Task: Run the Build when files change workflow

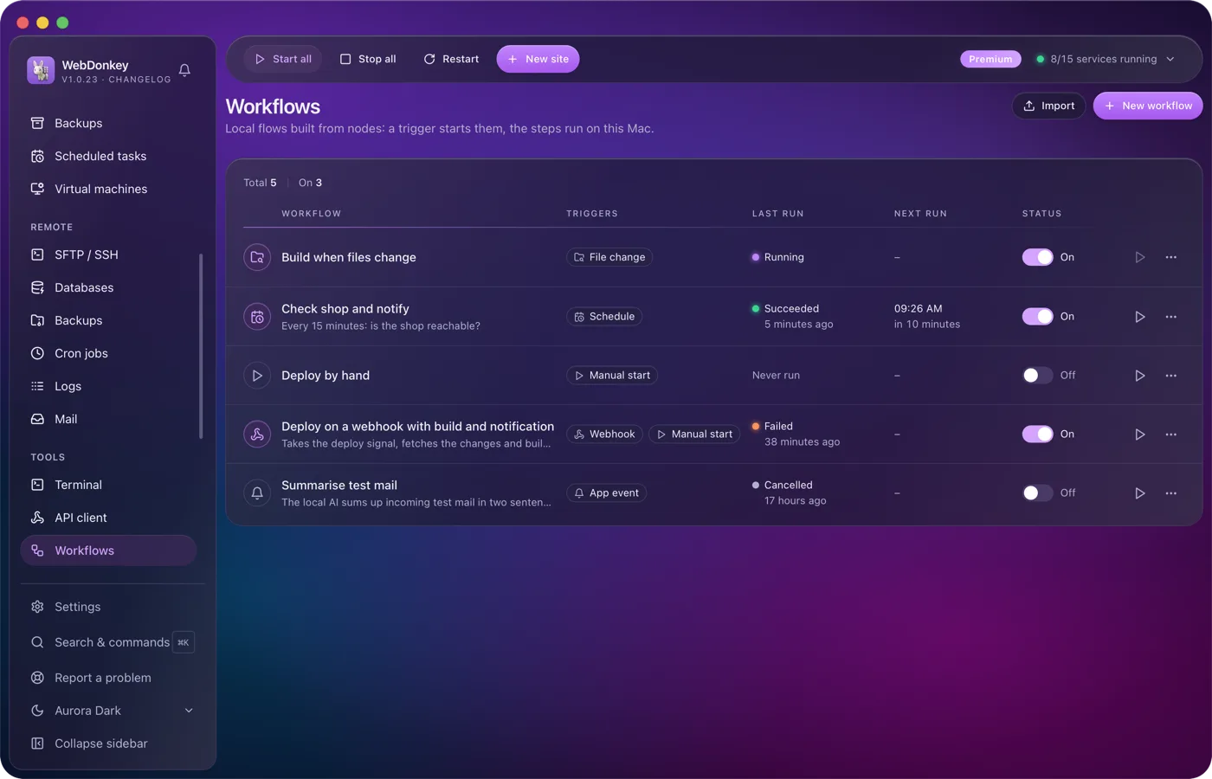Action: click(x=1140, y=257)
